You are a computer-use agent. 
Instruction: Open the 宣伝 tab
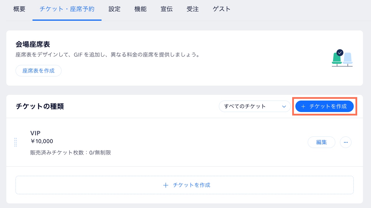167,9
